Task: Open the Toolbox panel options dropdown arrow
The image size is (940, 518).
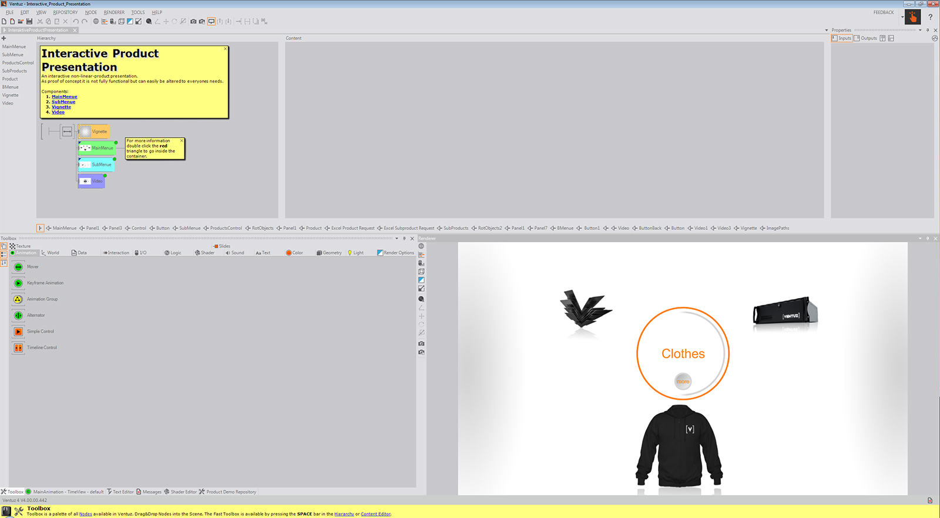Action: 397,239
